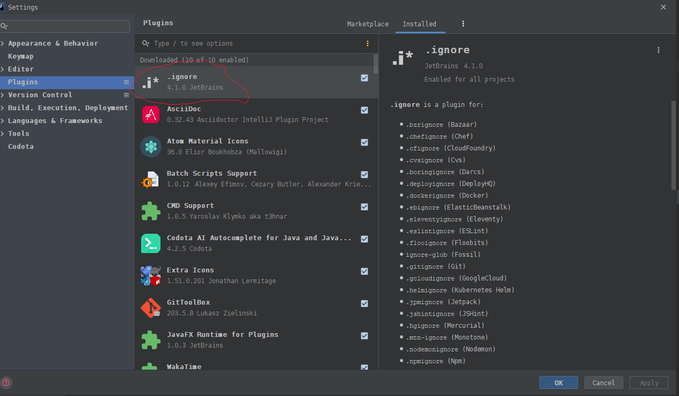Disable the AsciiDoc plugin checkbox

tap(364, 110)
